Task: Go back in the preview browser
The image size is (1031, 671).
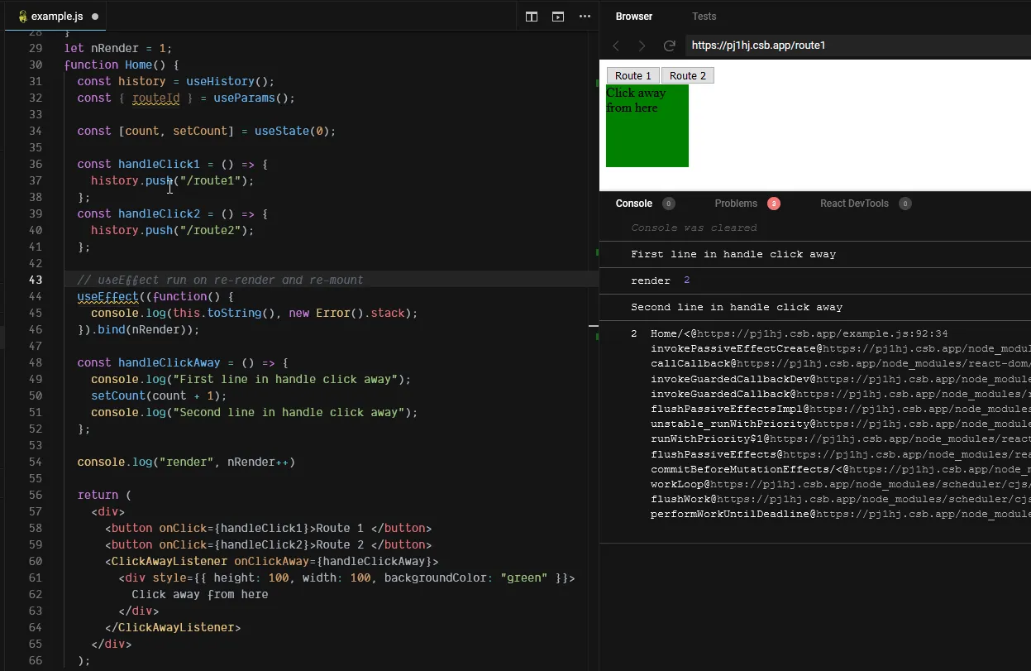Action: point(616,46)
